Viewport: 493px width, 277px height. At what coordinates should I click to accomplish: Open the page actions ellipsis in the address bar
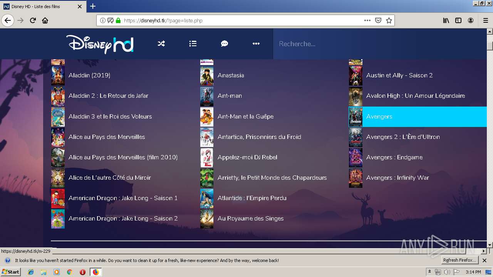point(367,20)
